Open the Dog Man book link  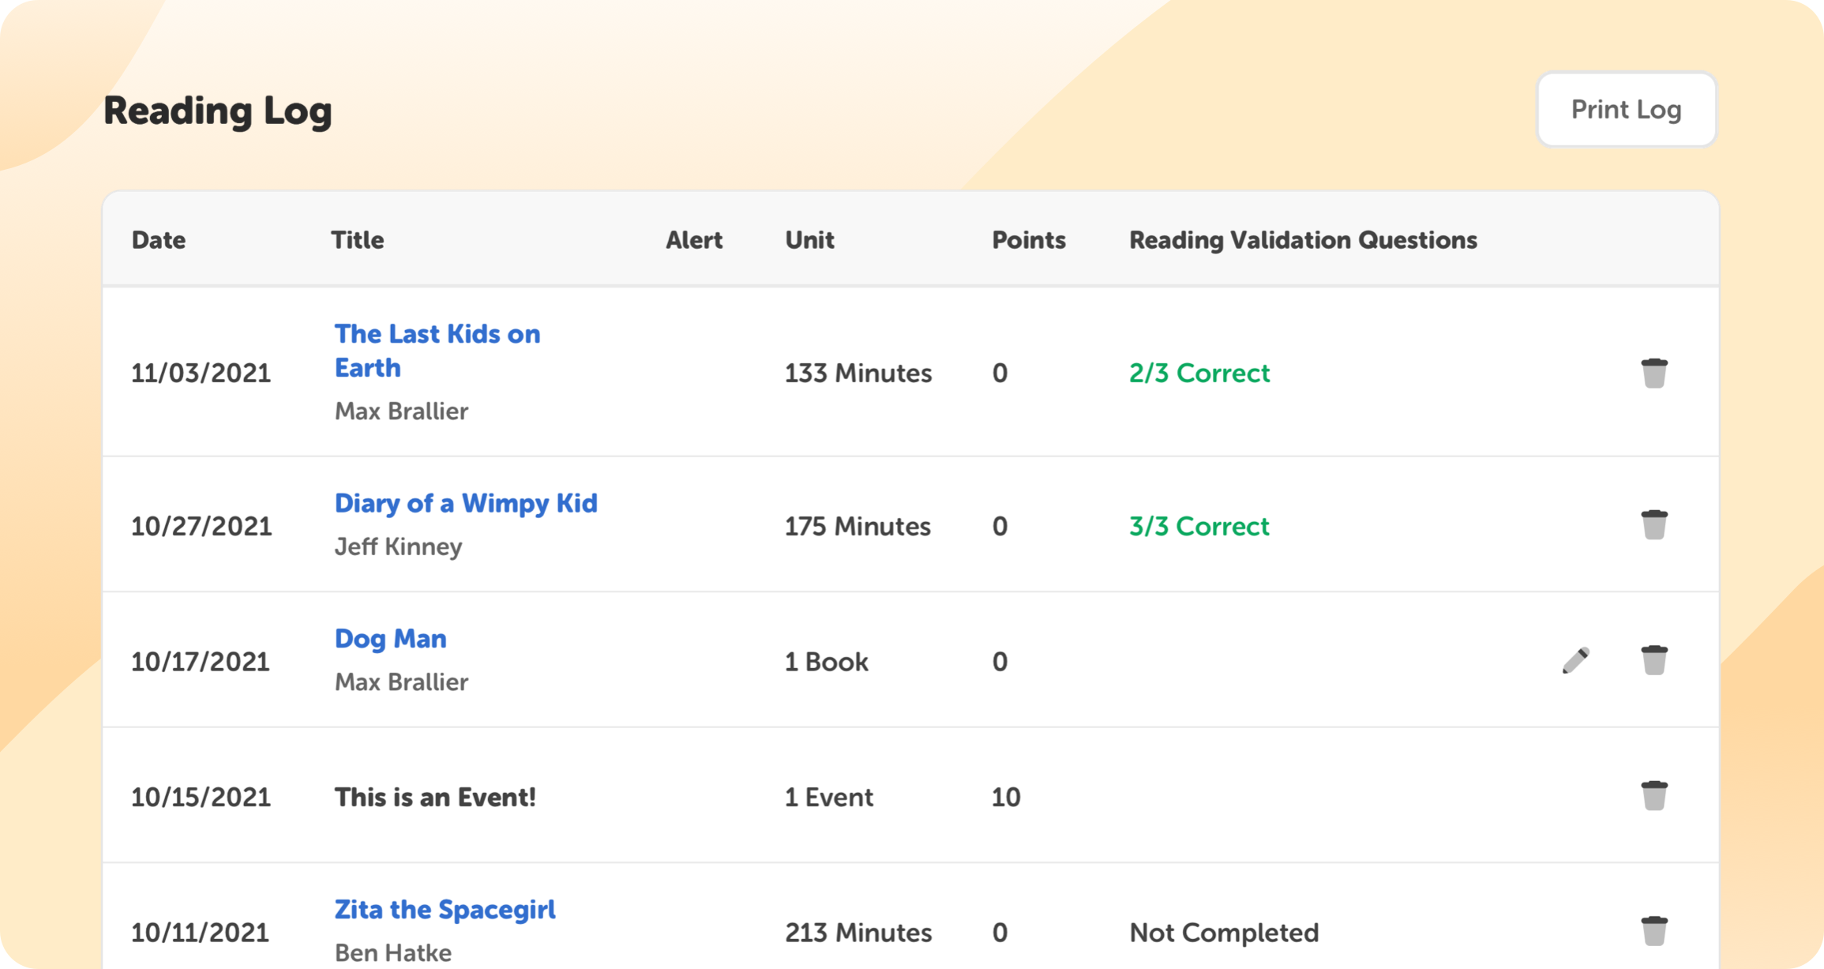tap(391, 638)
